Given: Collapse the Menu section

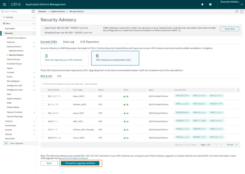Looking at the screenshot, I should [x=34, y=24].
